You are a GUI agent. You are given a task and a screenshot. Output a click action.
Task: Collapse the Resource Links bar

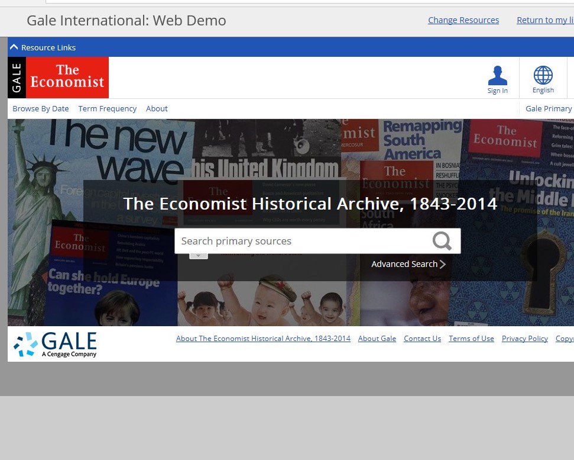[43, 47]
